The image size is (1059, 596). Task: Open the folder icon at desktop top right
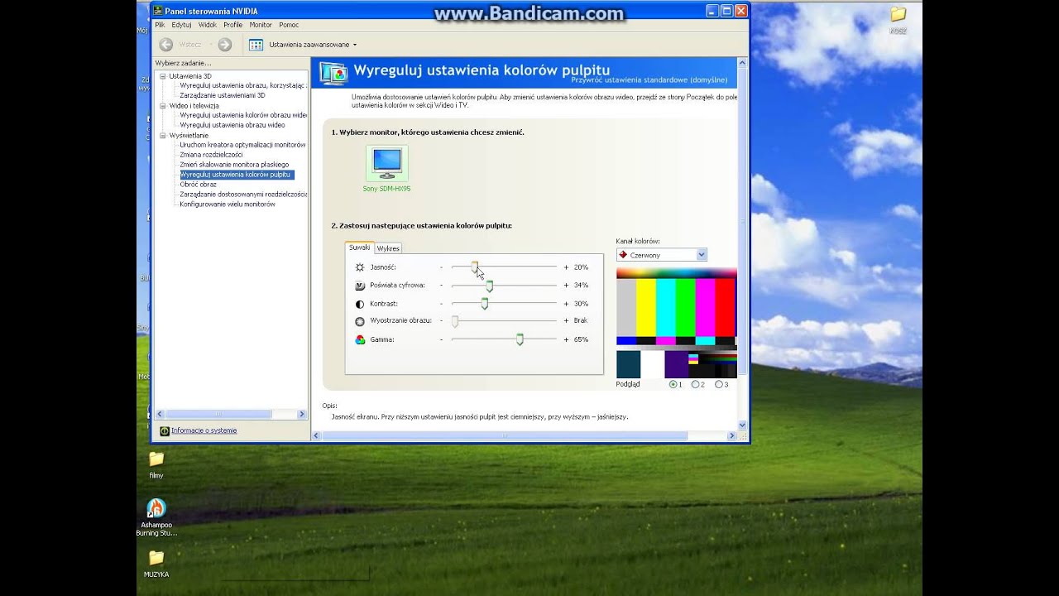click(x=898, y=14)
